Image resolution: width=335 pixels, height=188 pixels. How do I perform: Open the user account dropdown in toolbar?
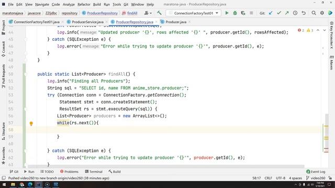pyautogui.click(x=148, y=13)
